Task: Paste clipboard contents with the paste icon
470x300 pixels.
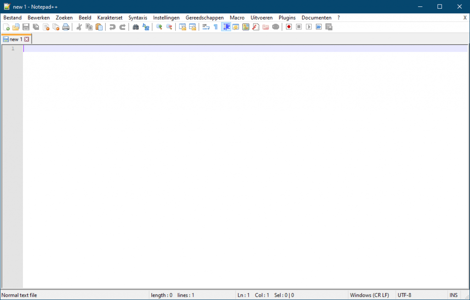Action: click(x=99, y=27)
